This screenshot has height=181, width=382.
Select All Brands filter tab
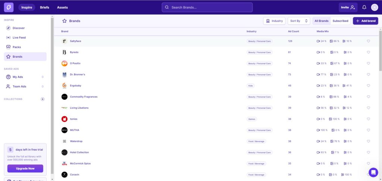[x=322, y=21]
